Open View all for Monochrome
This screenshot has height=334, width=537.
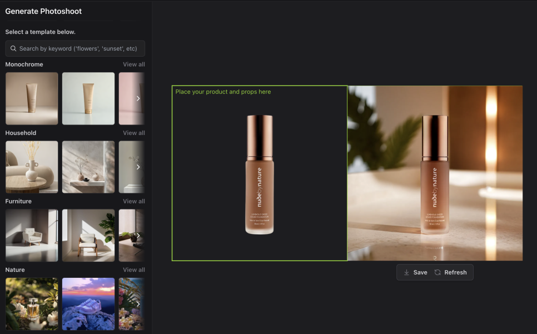(134, 64)
